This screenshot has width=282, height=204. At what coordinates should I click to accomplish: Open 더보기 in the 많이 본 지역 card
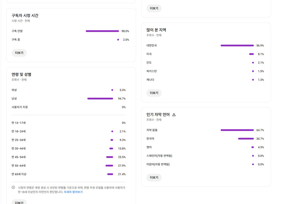tap(154, 93)
